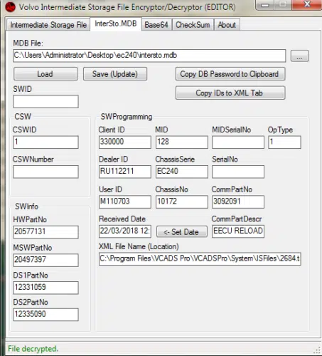The width and height of the screenshot is (322, 356).
Task: Click the MDB File path field
Action: click(x=149, y=56)
